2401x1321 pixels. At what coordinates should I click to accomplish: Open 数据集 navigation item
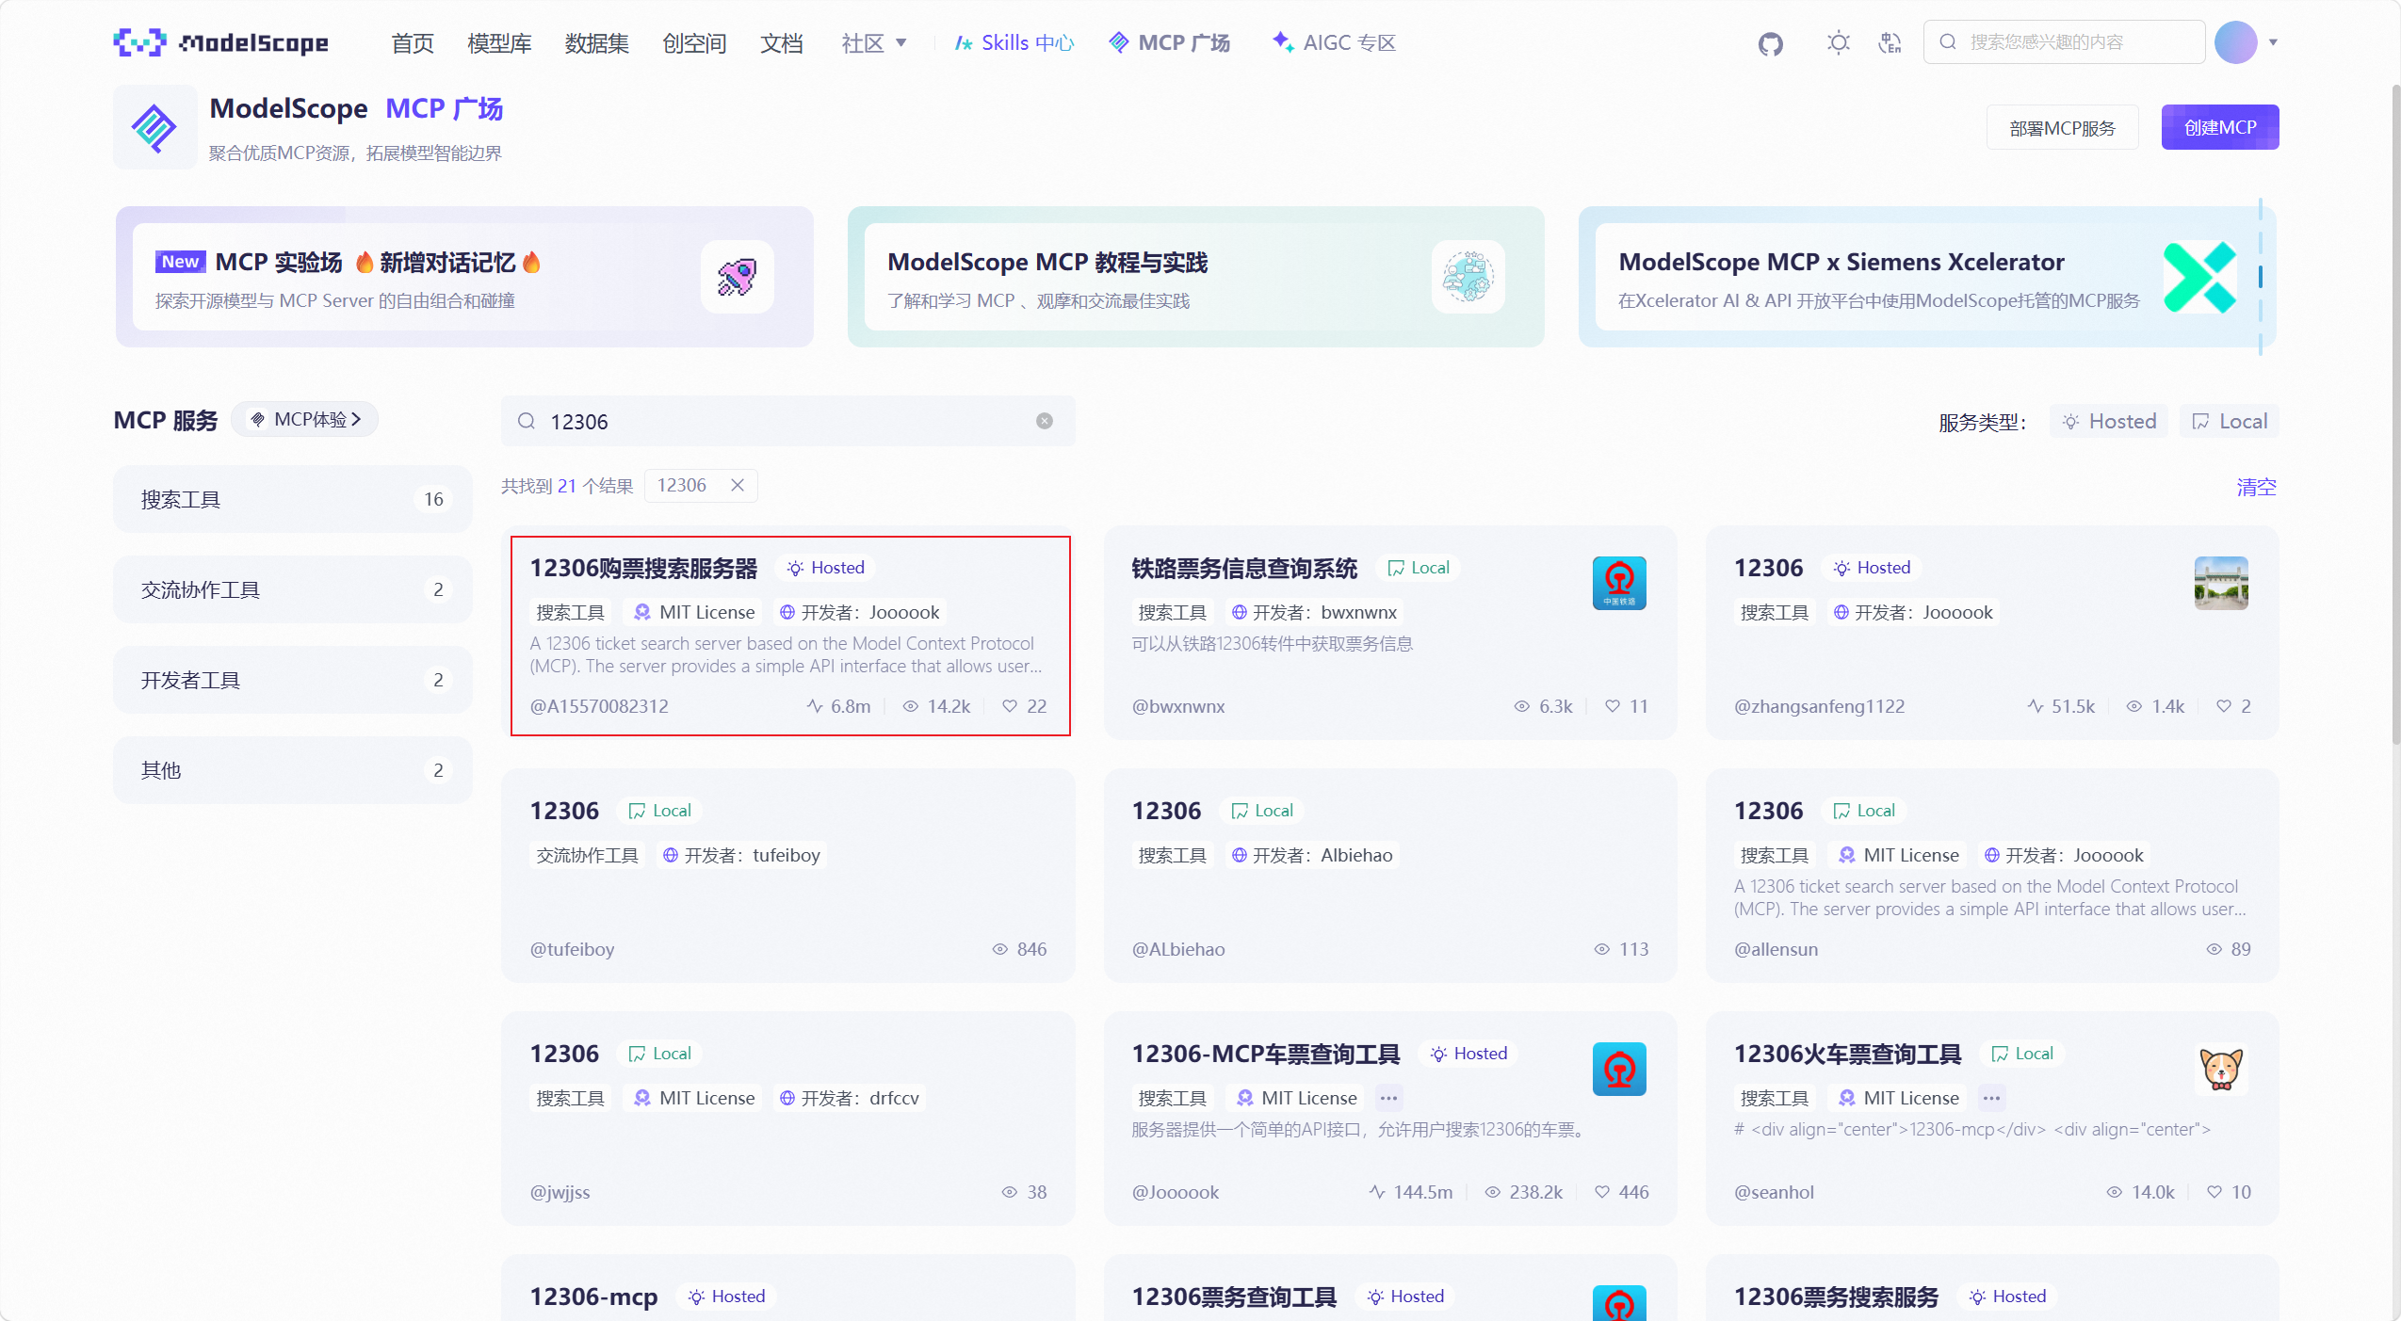pyautogui.click(x=596, y=42)
